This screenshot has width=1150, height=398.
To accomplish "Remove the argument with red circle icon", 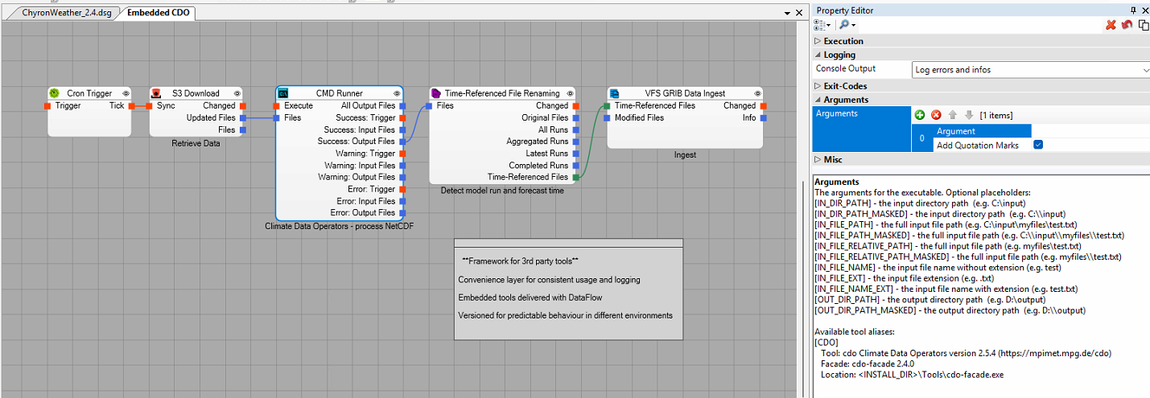I will coord(936,115).
